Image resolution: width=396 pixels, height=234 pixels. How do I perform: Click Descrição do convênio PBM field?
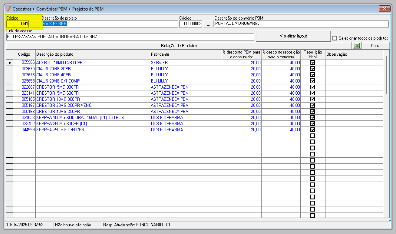[x=302, y=24]
